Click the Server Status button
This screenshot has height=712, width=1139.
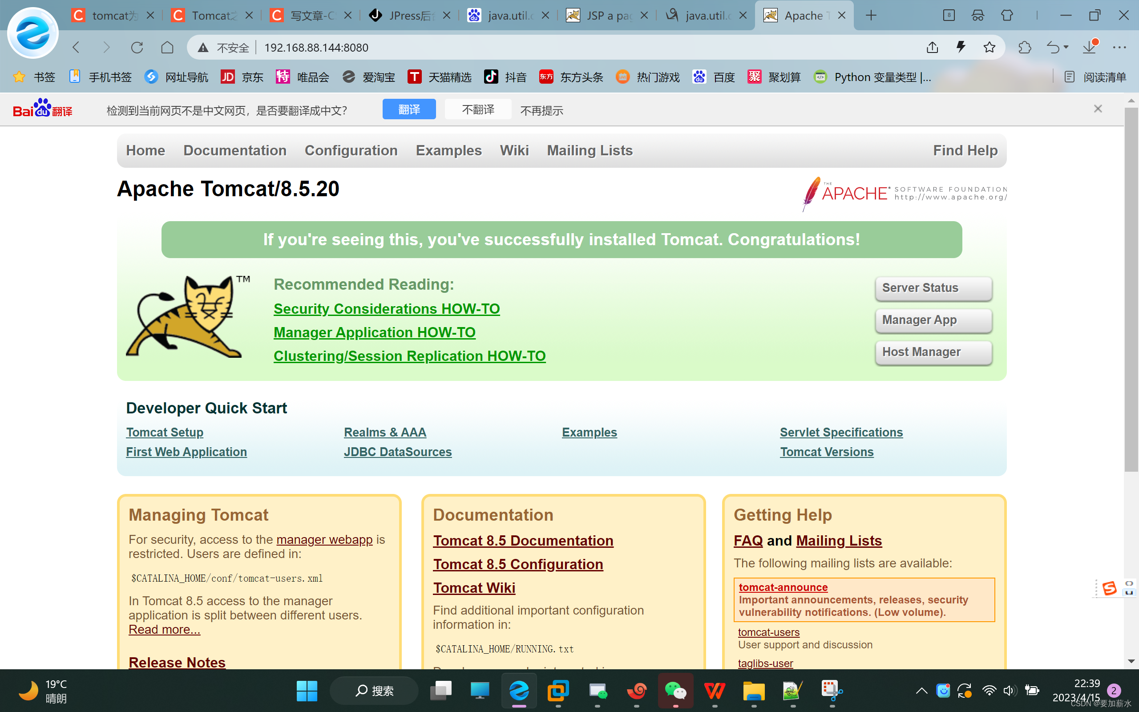tap(933, 288)
